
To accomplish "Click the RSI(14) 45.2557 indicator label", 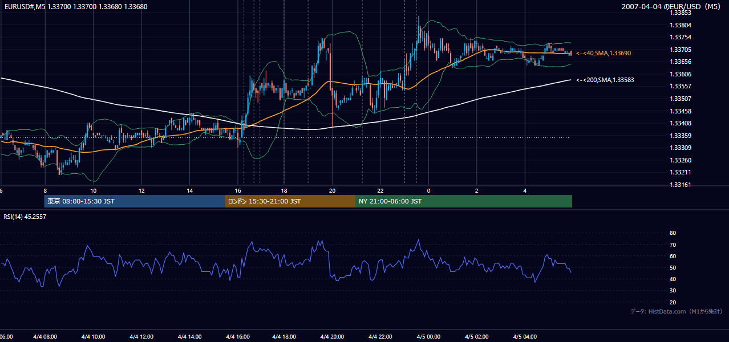I will pos(25,217).
